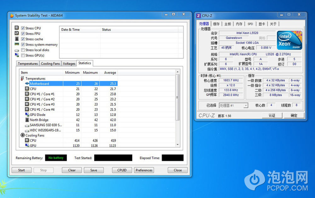This screenshot has height=198, width=315.
Task: Click the icon for CPU #1 / Core #3
Action: coord(27,104)
